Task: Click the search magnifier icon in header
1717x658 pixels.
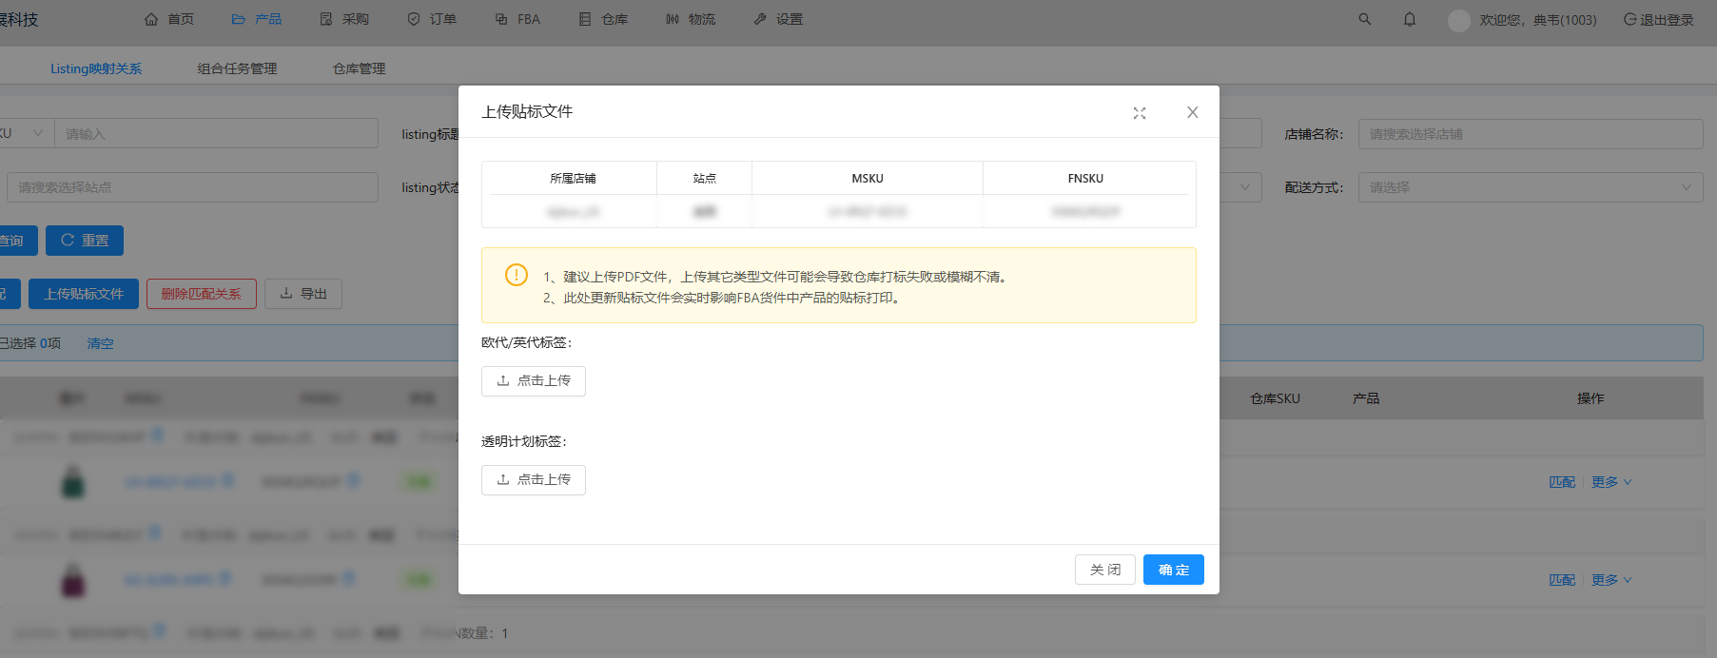Action: 1365,19
